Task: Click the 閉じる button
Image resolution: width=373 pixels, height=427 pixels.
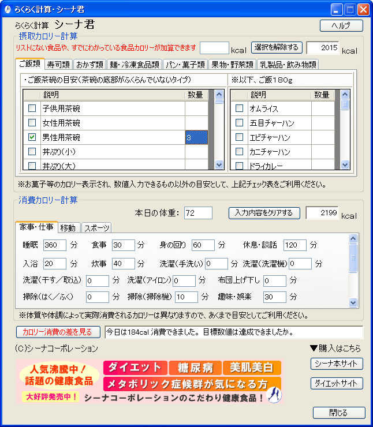Action: (x=339, y=413)
